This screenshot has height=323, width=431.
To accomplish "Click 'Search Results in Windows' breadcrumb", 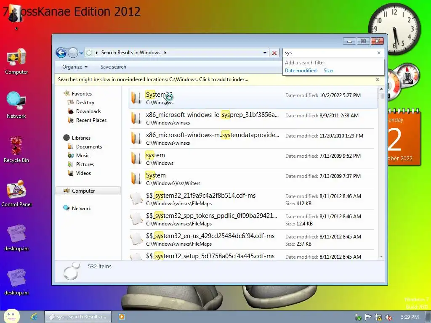I will coord(130,53).
